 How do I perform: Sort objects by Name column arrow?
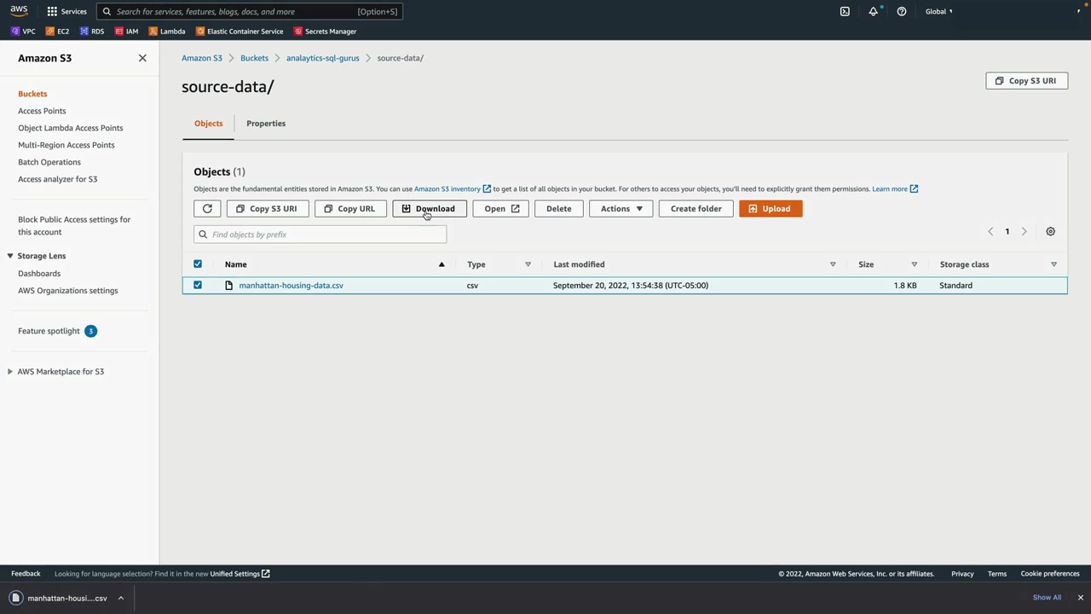point(442,264)
